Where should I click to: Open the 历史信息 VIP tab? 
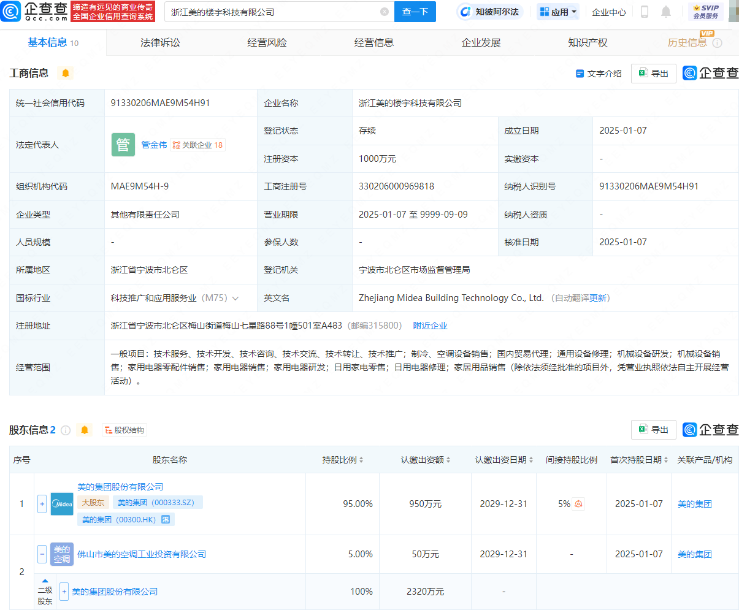[687, 42]
